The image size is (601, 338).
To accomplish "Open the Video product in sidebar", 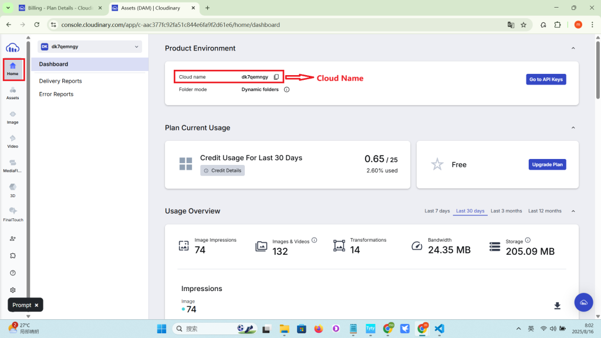I will click(x=13, y=142).
